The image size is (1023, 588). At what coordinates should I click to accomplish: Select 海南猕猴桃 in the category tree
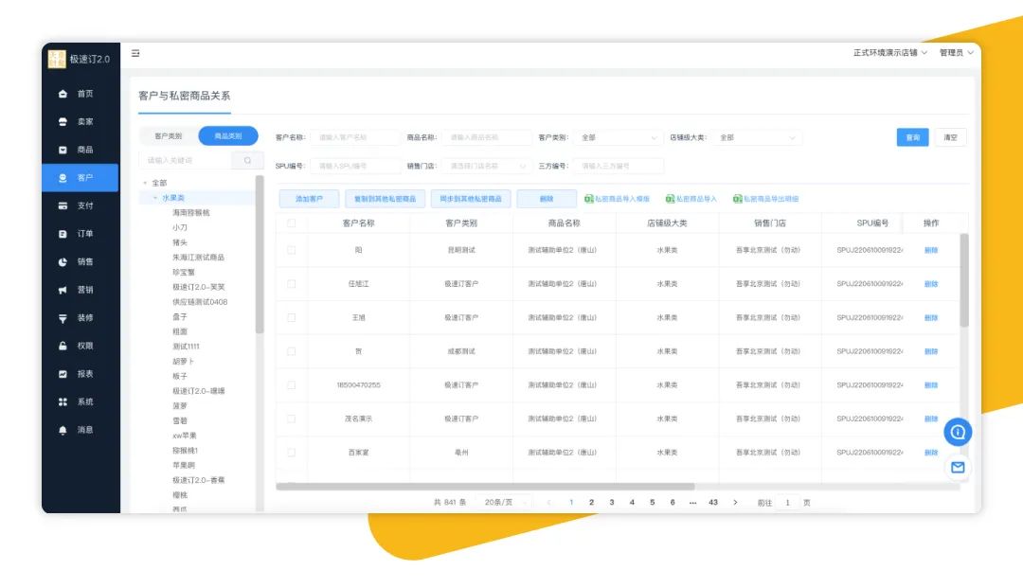click(x=191, y=213)
